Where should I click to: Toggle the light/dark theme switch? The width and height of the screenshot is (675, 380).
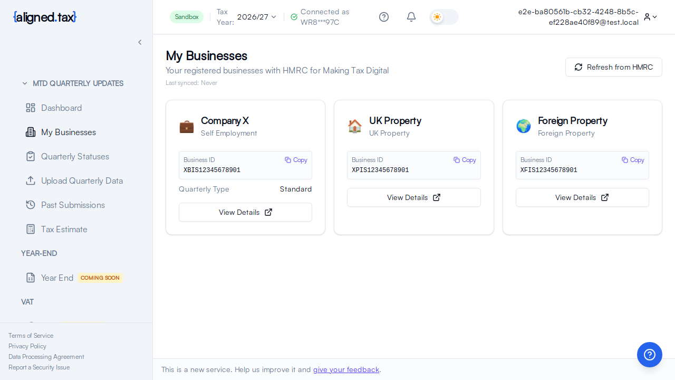pyautogui.click(x=443, y=17)
